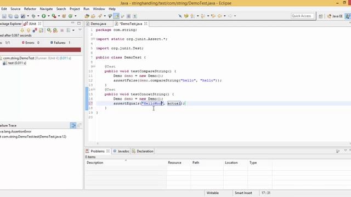Switch to the Package Explorer tab

point(10,24)
